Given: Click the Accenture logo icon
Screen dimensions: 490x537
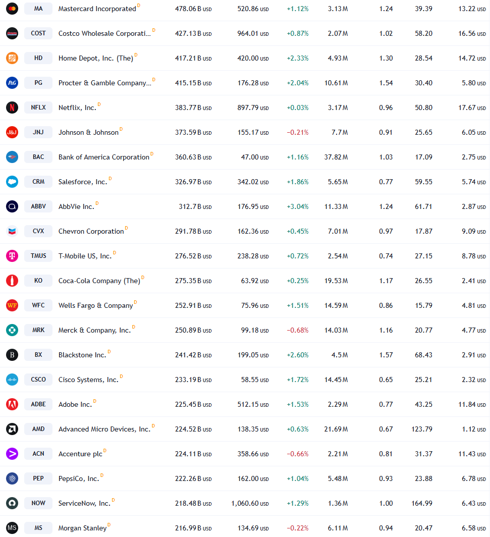Looking at the screenshot, I should [x=12, y=453].
